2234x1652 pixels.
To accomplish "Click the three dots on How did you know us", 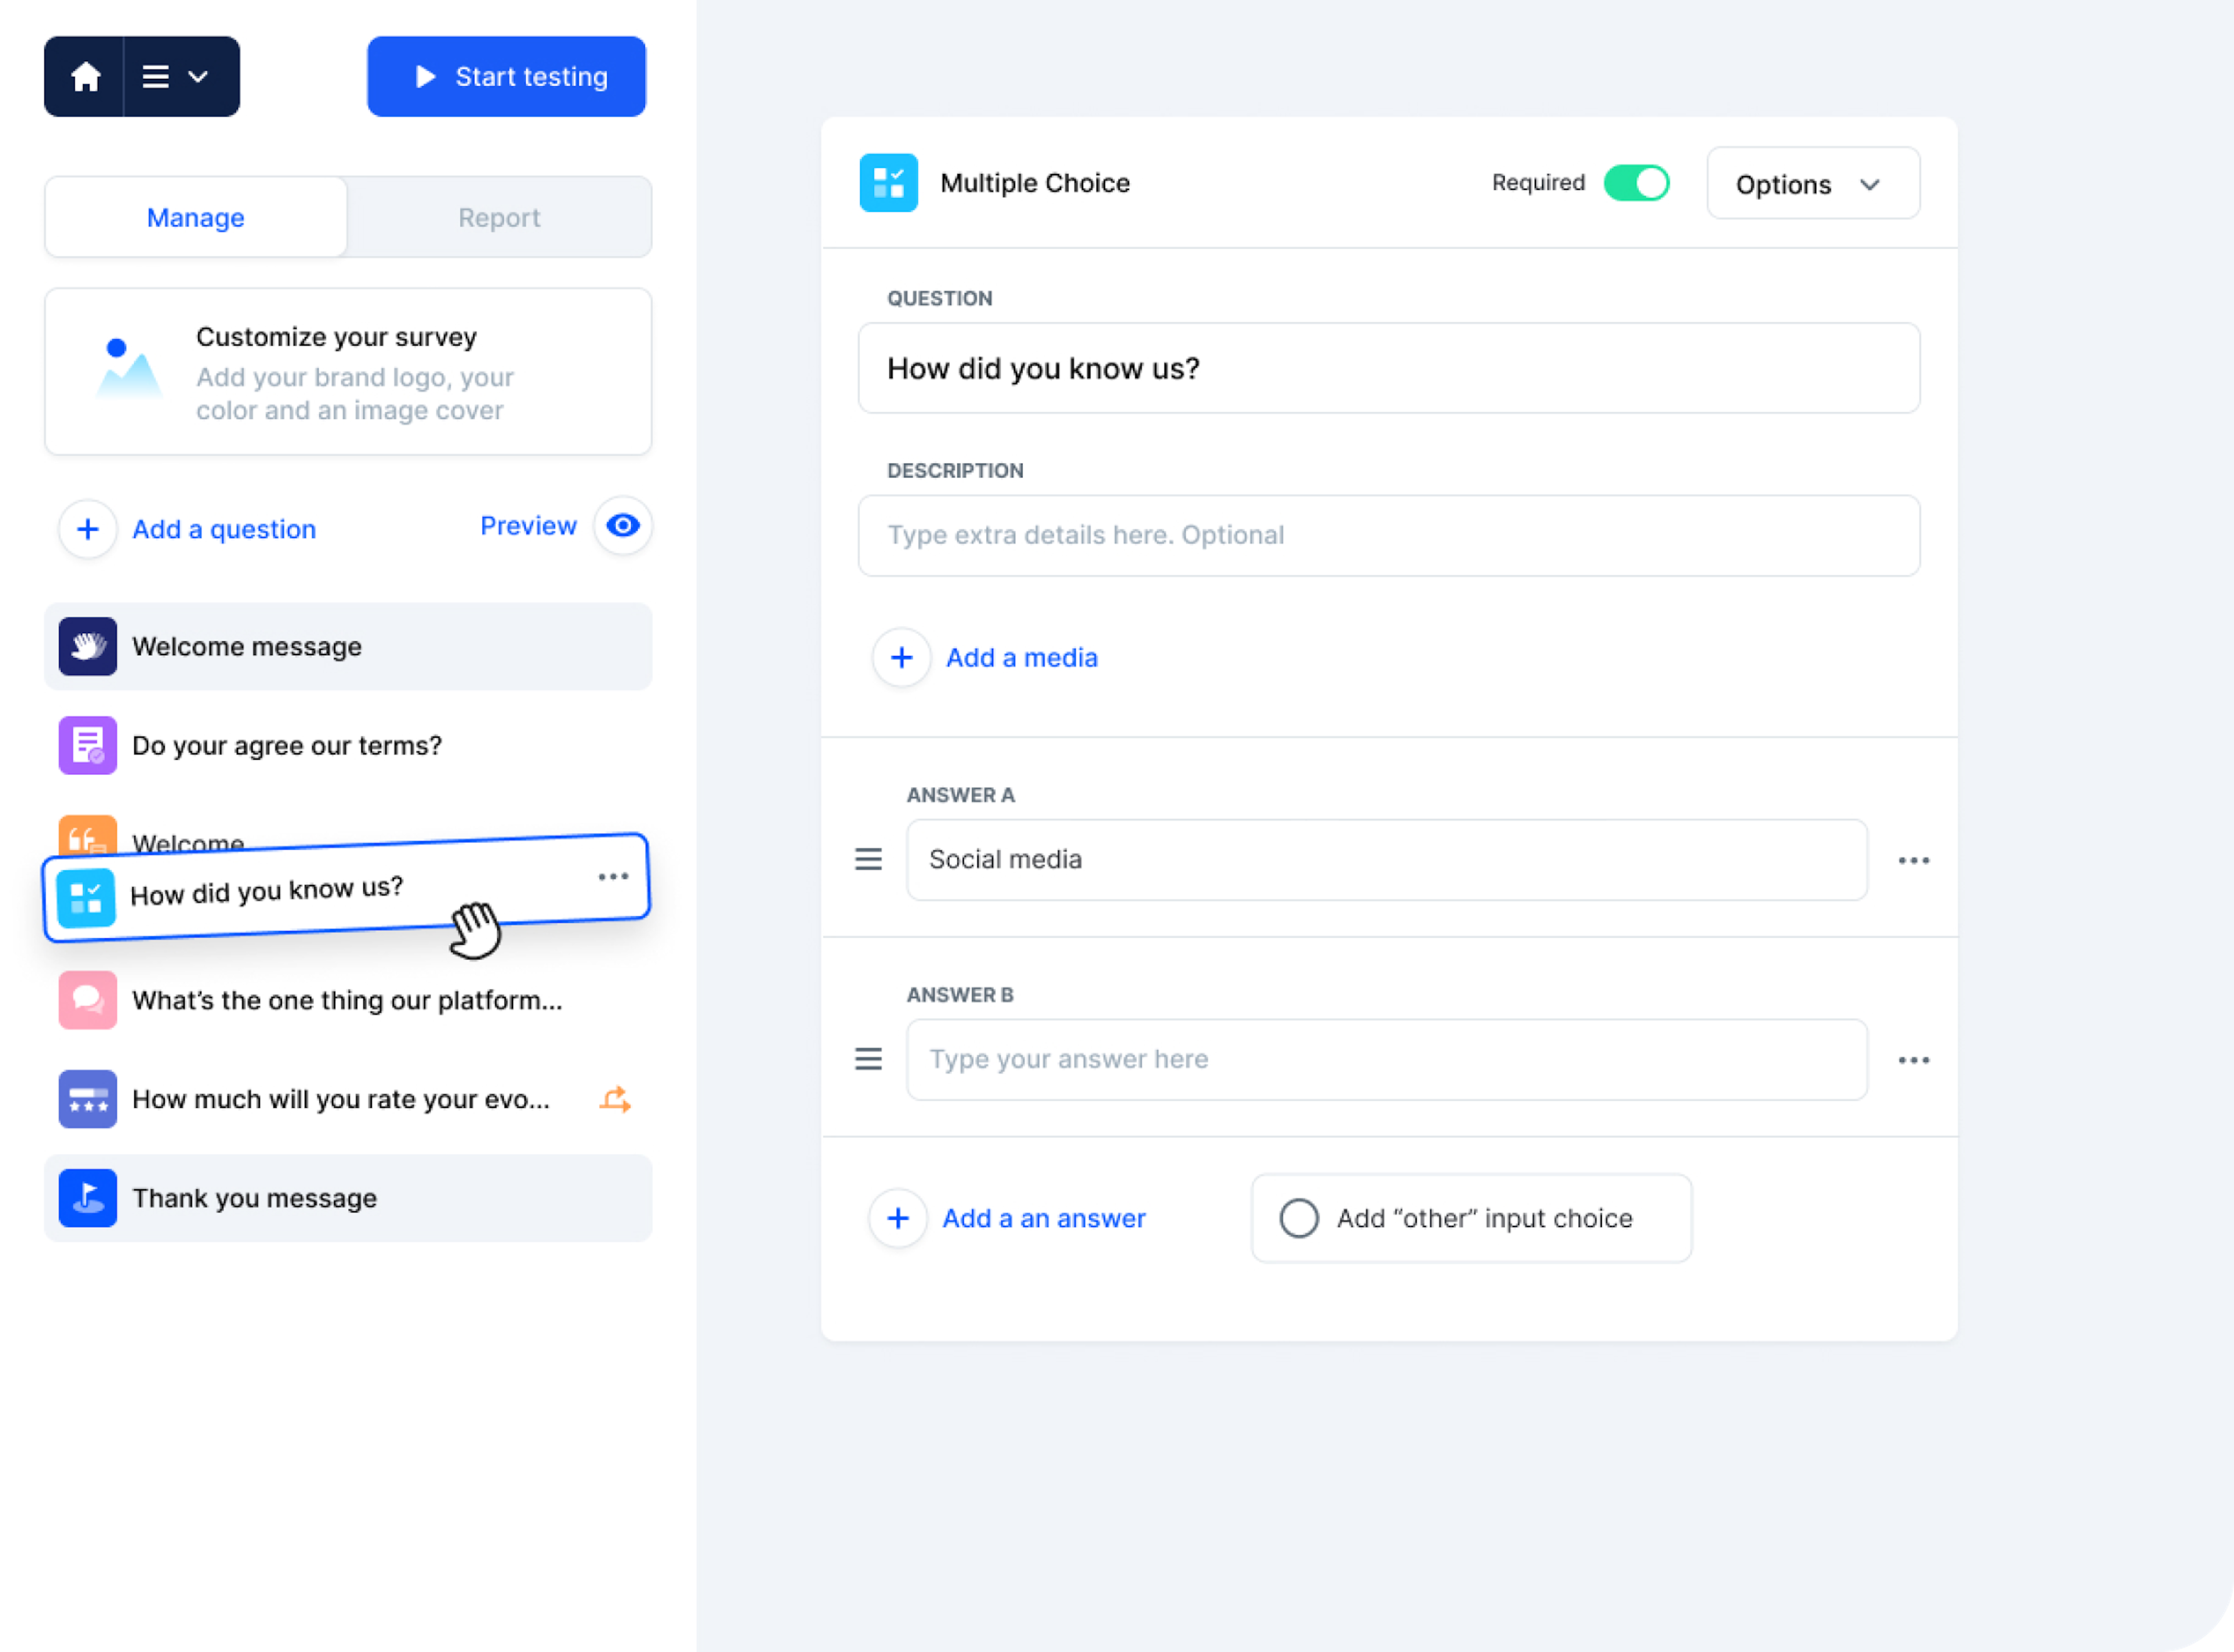I will click(613, 877).
